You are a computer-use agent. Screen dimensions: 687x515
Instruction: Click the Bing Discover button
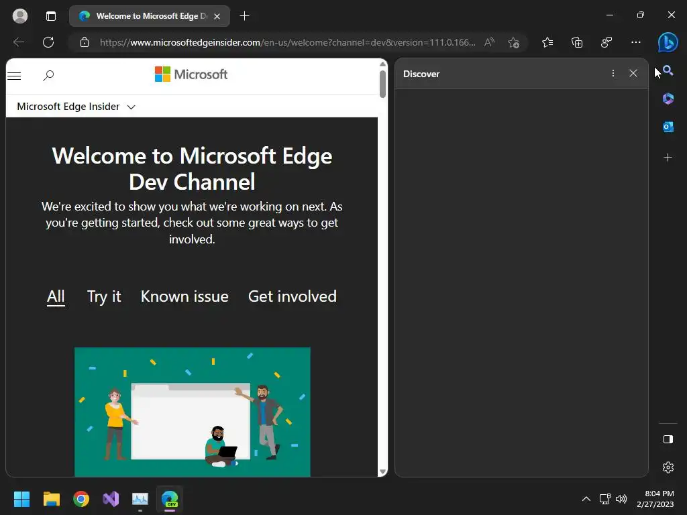[668, 42]
